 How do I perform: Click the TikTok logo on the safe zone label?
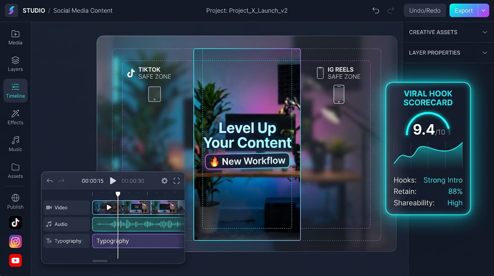[x=131, y=73]
